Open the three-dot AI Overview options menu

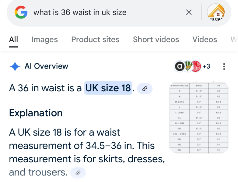point(224,66)
